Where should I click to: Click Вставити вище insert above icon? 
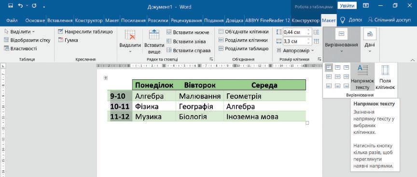[x=154, y=35]
